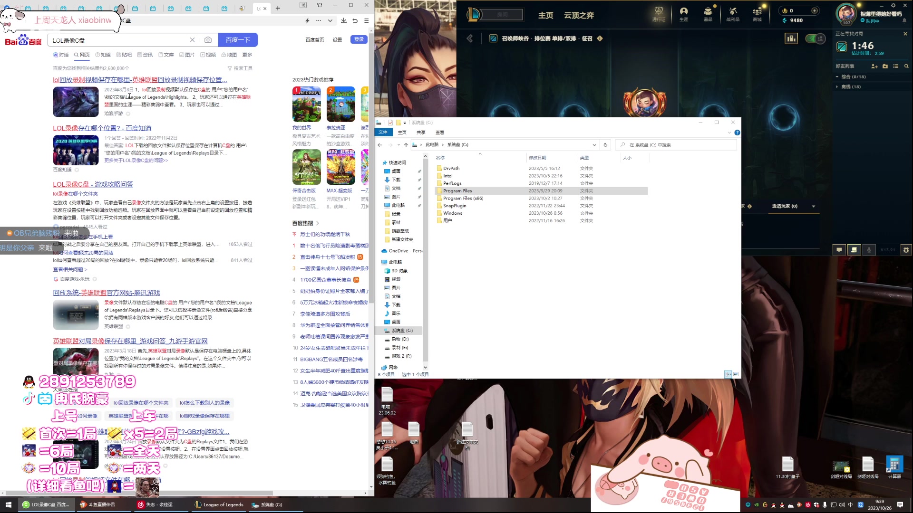
Task: Cancel matchmaking with the X beside 正在寻找对局
Action: 905,34
